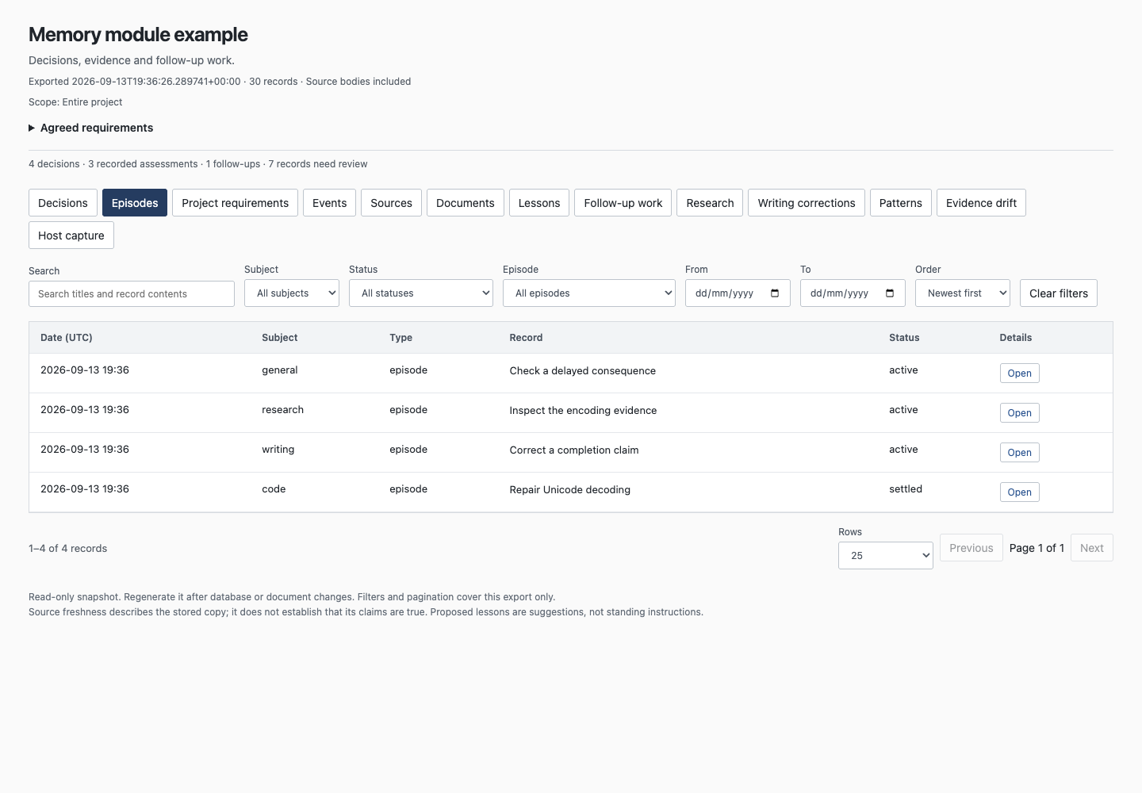Screen dimensions: 1142x793
Task: Click the Clear filters button
Action: click(x=1059, y=293)
